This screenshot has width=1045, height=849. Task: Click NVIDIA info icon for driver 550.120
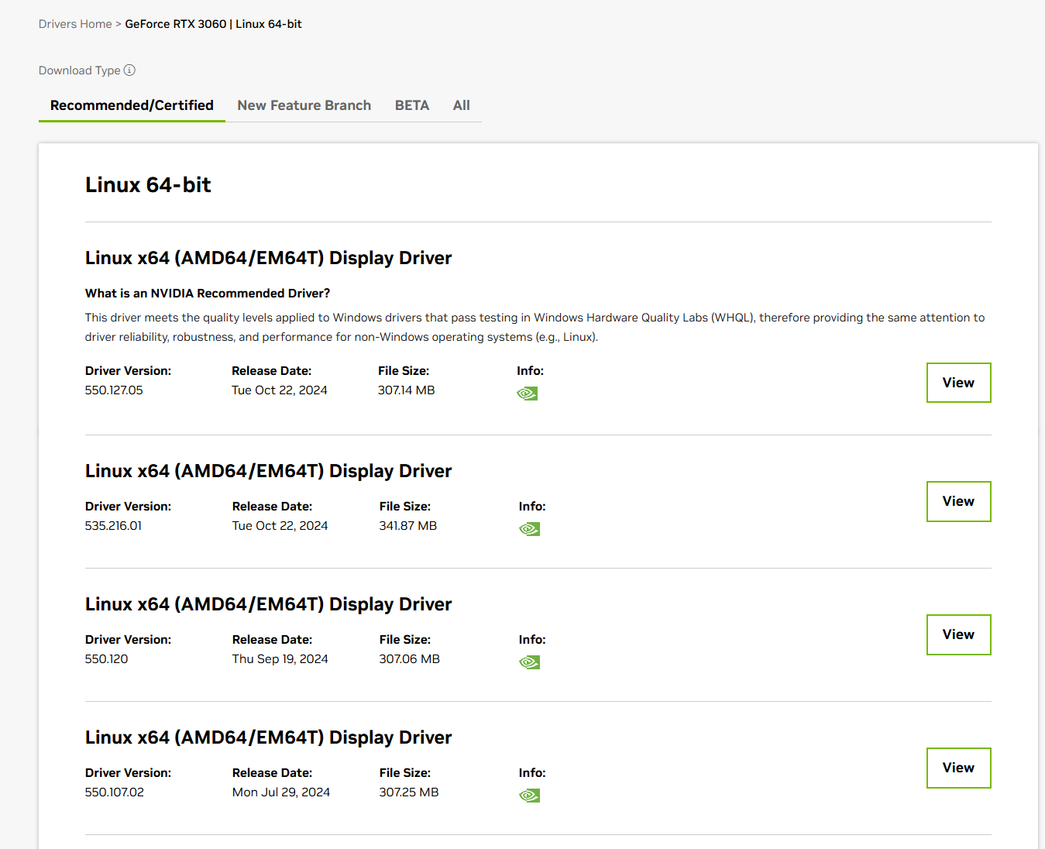[530, 662]
